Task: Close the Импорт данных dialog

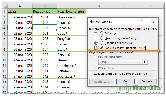Action: [x=152, y=21]
